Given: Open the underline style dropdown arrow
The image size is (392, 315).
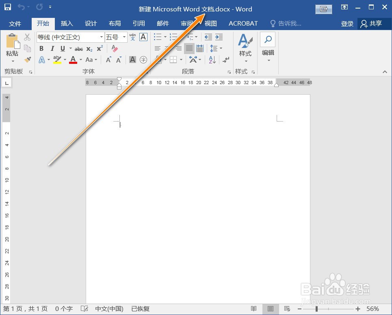Looking at the screenshot, I should (71, 48).
